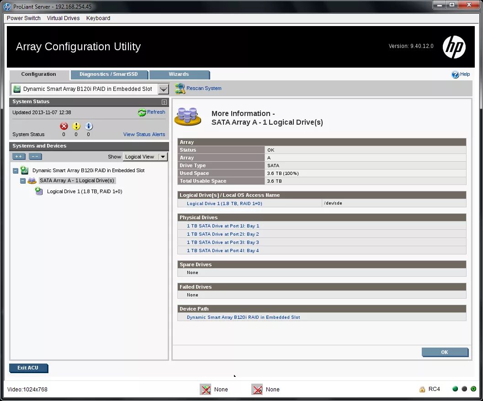
Task: Open the Virtual Drives menu
Action: tap(63, 18)
